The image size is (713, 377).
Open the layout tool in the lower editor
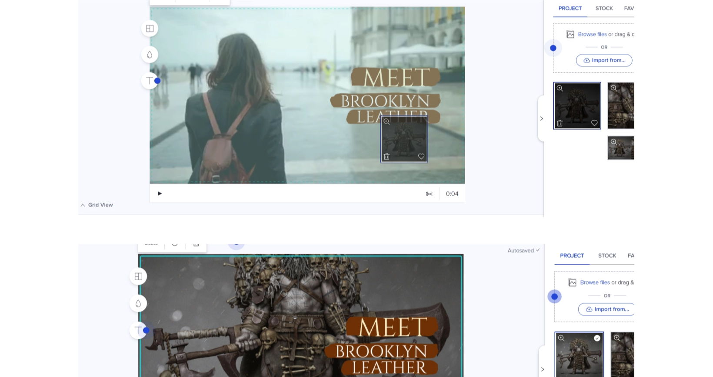[x=138, y=276]
